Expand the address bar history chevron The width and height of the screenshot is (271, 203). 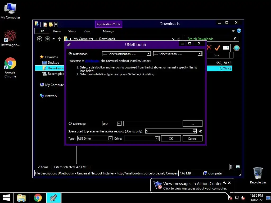(173, 39)
